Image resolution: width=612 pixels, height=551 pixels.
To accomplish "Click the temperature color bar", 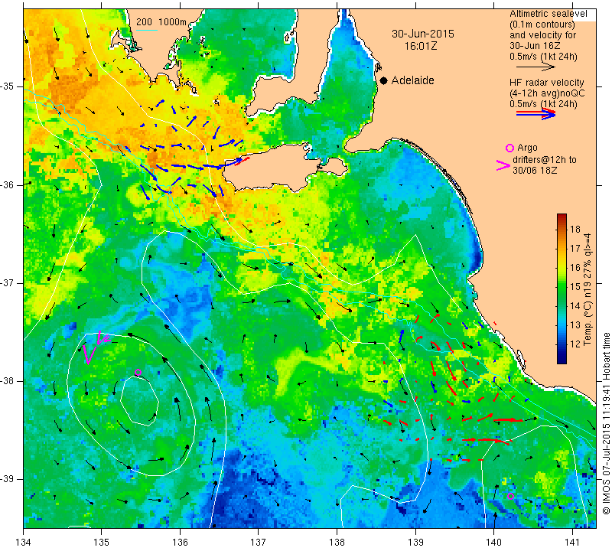I will pos(562,289).
